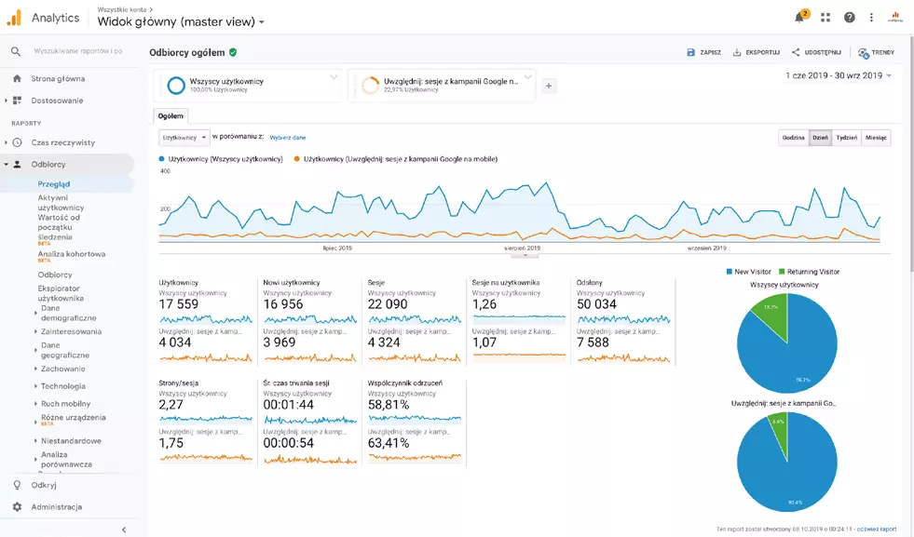This screenshot has height=537, width=914.
Task: Click the Administracja gear icon
Action: pyautogui.click(x=17, y=507)
